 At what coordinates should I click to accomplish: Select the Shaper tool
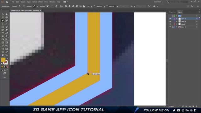3,30
